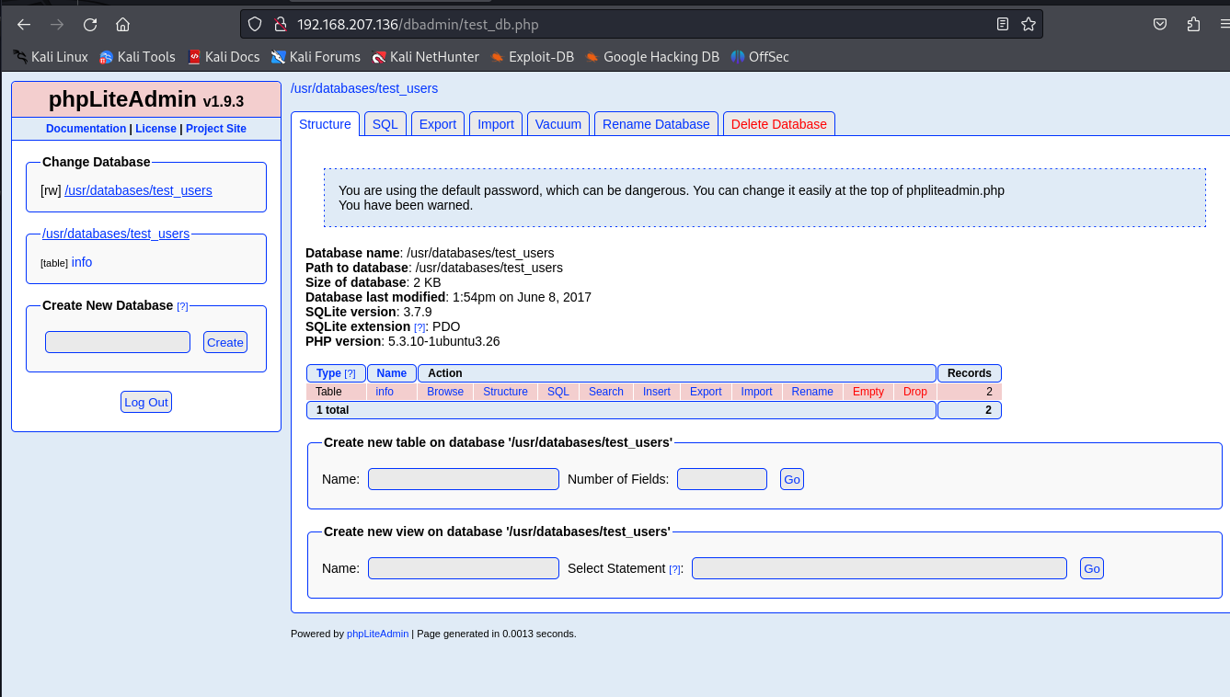Open info table name link in table list
Viewport: 1230px width, 697px height.
click(385, 392)
